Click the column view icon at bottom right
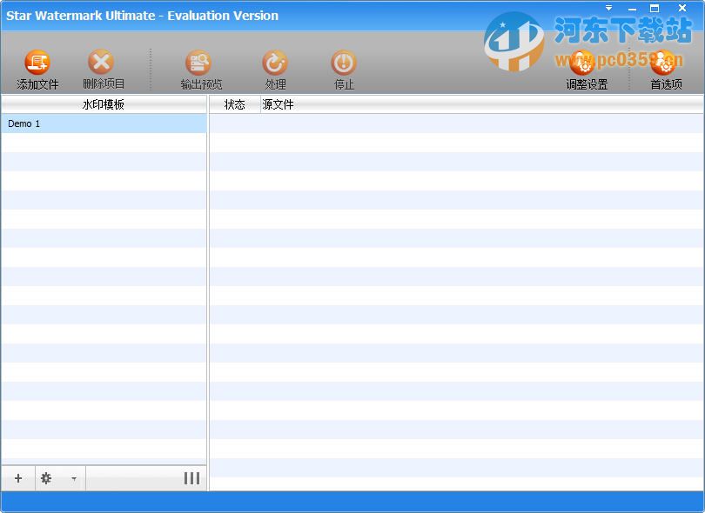This screenshot has height=513, width=705. tap(191, 478)
